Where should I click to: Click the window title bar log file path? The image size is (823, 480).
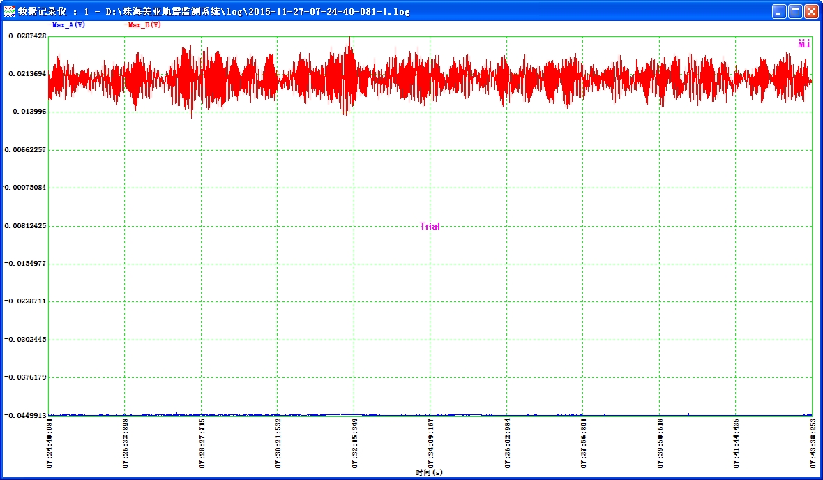[258, 12]
